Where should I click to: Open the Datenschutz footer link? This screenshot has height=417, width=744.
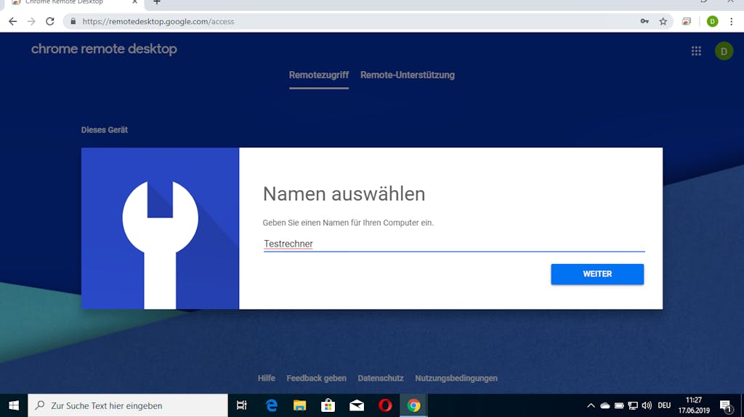(381, 378)
